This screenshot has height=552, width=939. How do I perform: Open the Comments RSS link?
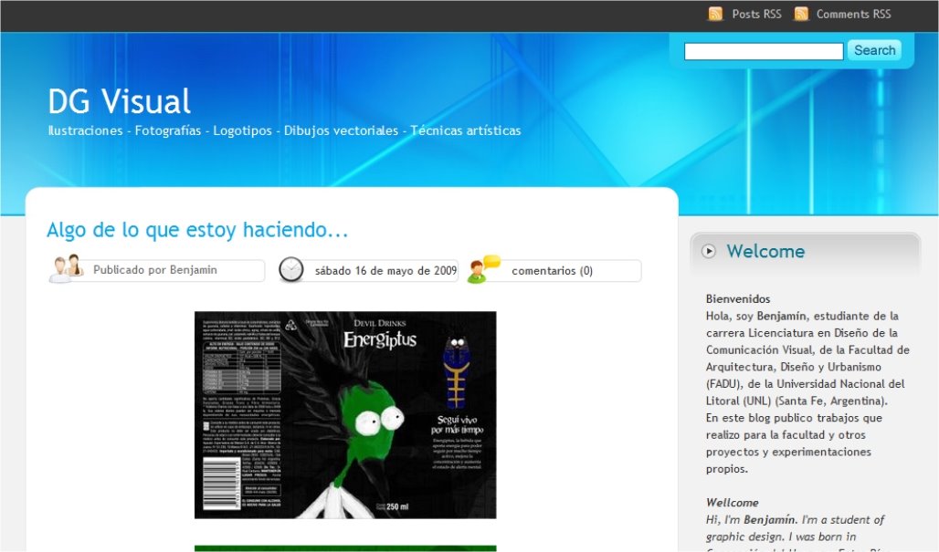coord(853,14)
